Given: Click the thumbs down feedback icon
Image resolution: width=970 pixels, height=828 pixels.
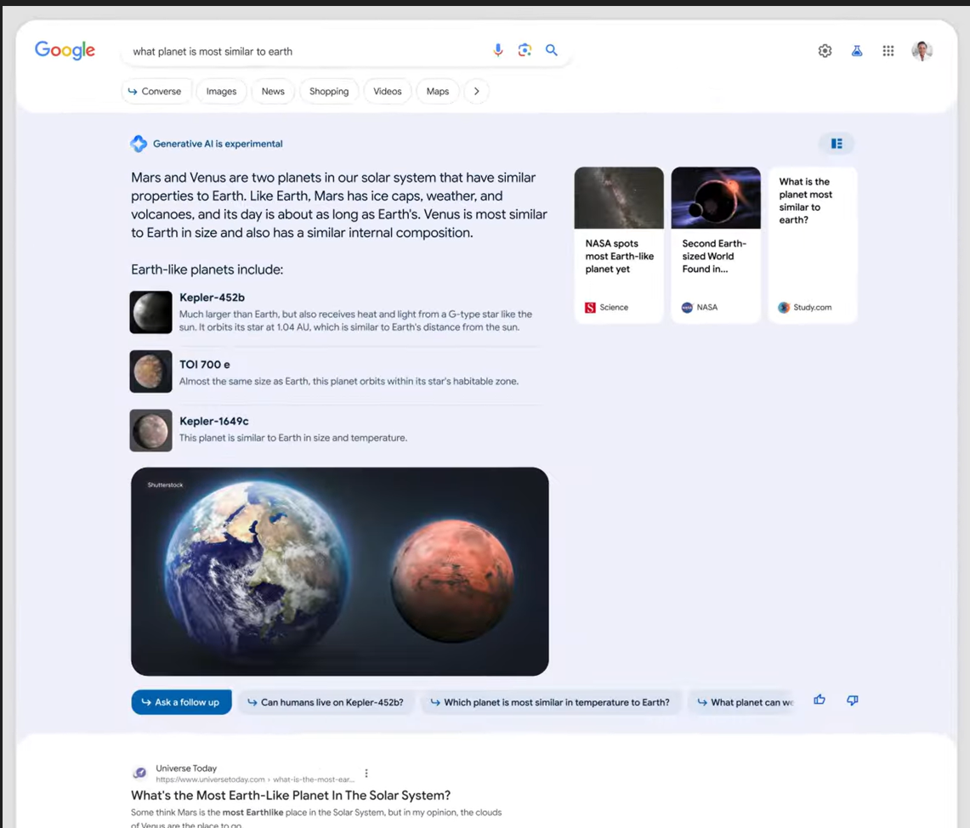Looking at the screenshot, I should (x=852, y=700).
